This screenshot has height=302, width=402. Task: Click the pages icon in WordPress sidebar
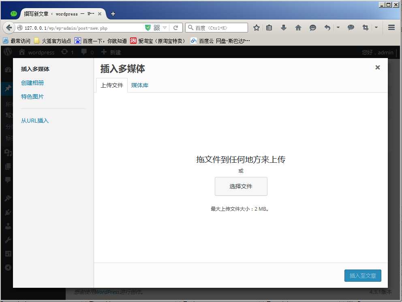8,166
